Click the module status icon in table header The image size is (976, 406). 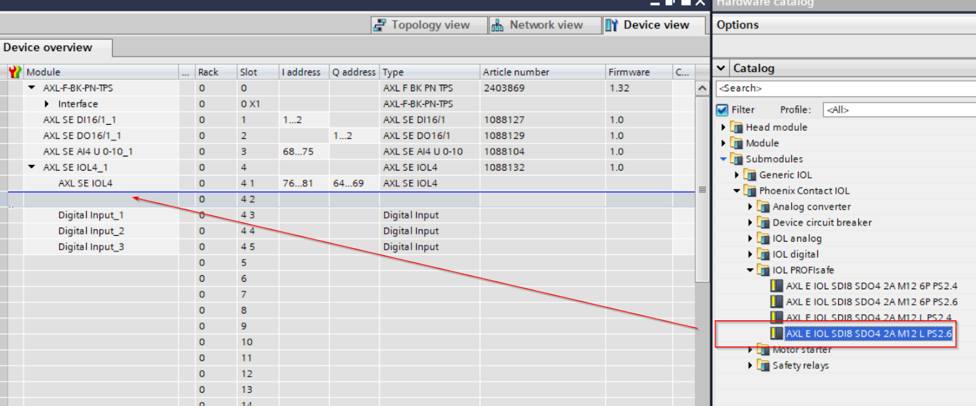click(x=15, y=72)
